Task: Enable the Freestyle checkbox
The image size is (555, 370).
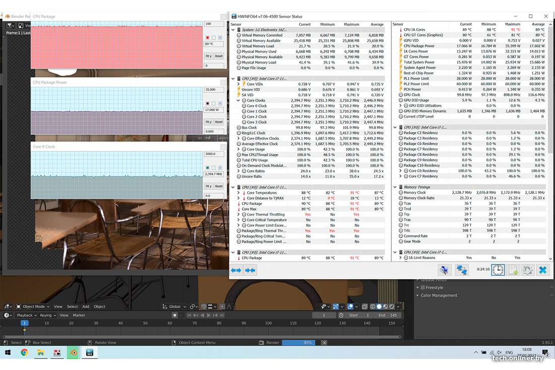Action: click(423, 288)
